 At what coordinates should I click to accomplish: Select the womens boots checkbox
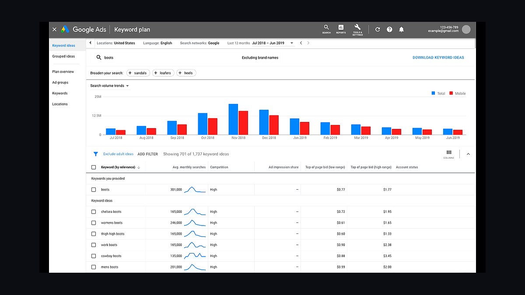pyautogui.click(x=94, y=223)
